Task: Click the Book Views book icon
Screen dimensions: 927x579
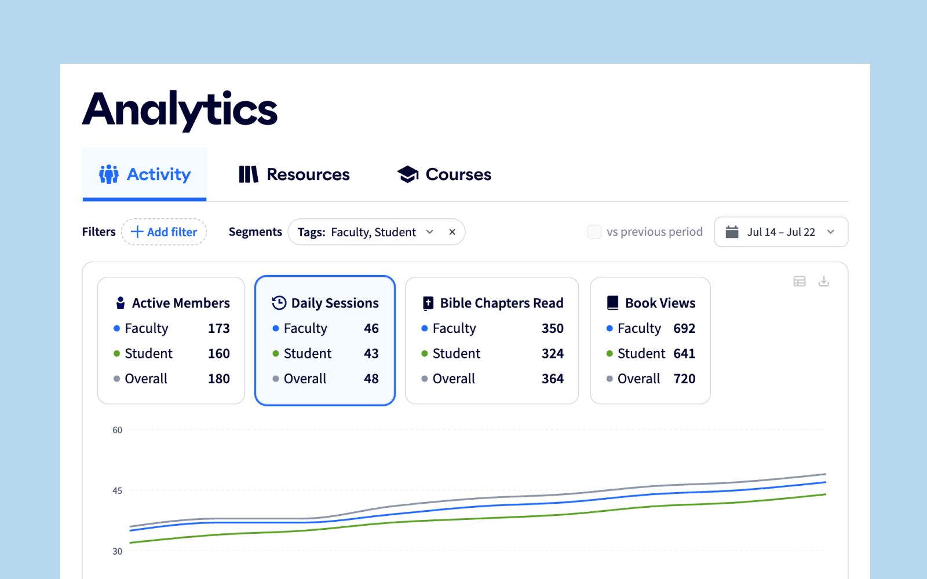Action: tap(612, 303)
